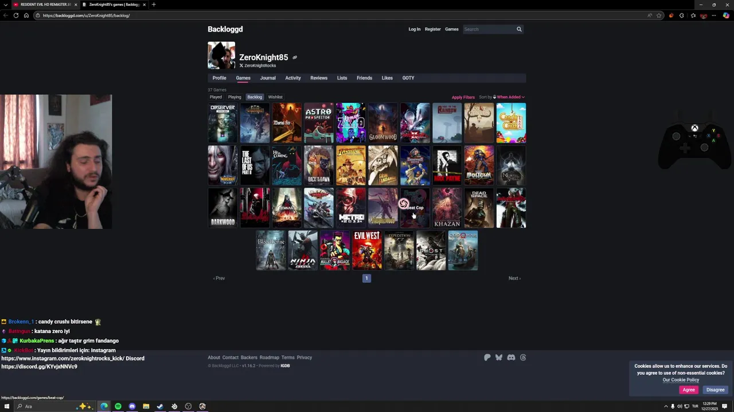
Task: Switch to the Reviews tab
Action: click(x=319, y=78)
